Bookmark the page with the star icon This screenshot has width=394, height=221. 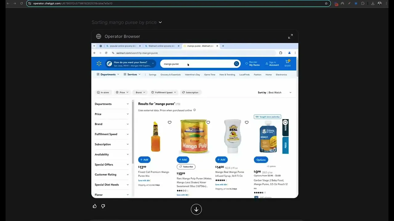pyautogui.click(x=326, y=3)
